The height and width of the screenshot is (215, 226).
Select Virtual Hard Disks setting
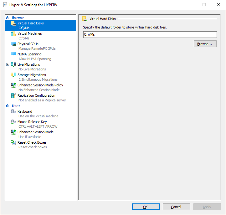pos(41,26)
